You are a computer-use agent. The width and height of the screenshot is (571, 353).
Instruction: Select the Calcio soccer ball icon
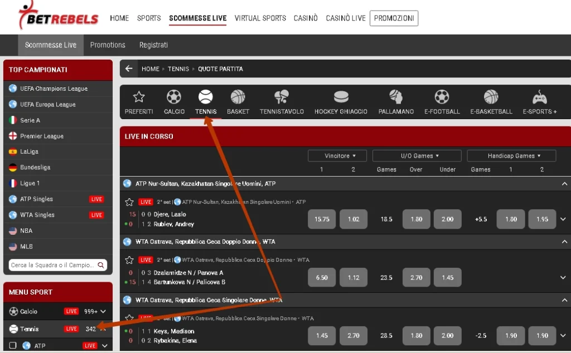pyautogui.click(x=174, y=97)
